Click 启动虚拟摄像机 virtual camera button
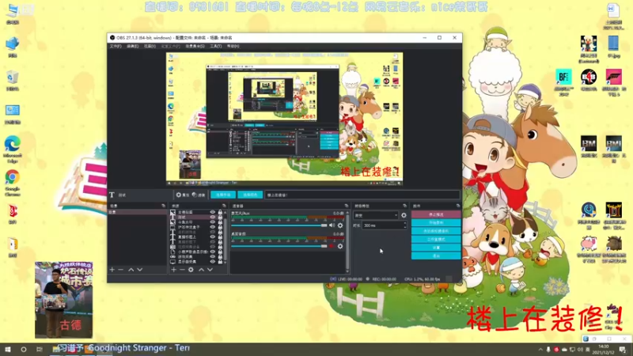 436,231
